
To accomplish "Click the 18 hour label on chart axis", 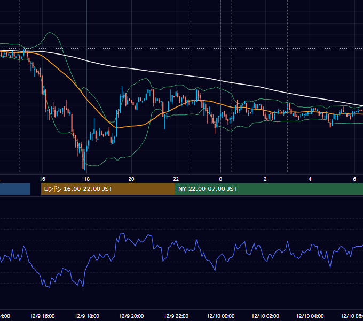I will [x=86, y=179].
